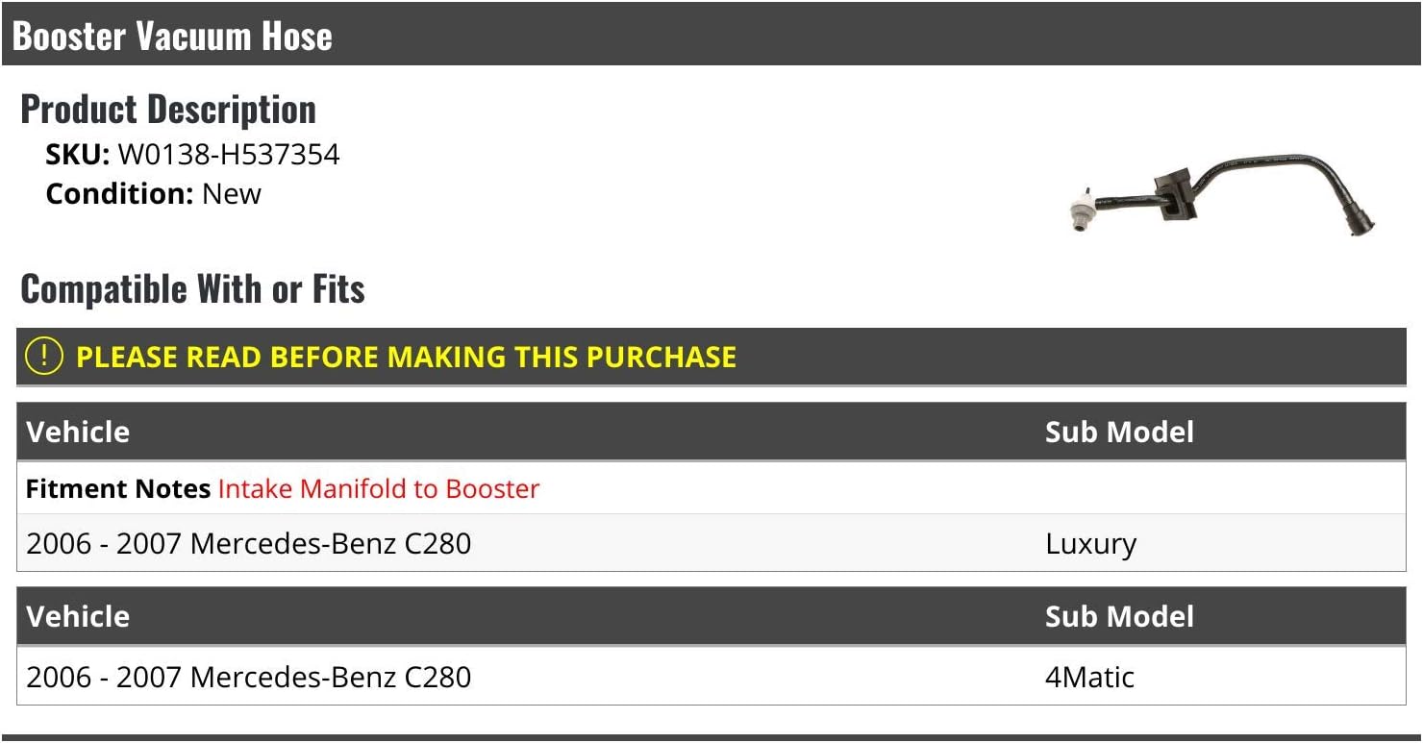The image size is (1423, 743).
Task: Select the condition value New
Action: pos(232,194)
